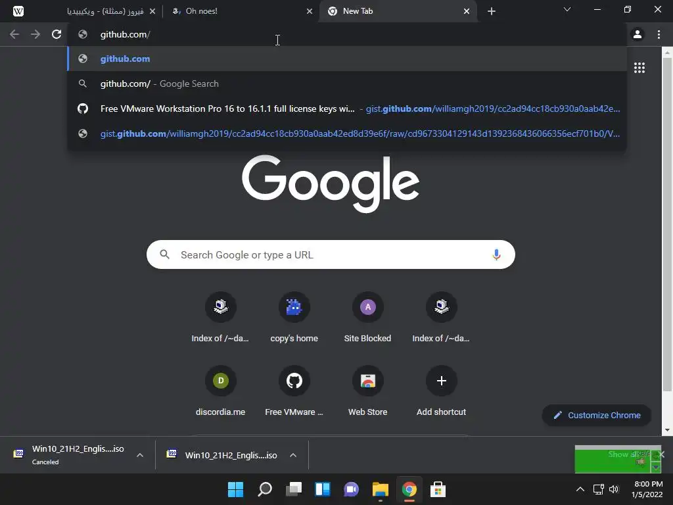
Task: Start voice search with microphone icon
Action: tap(496, 254)
